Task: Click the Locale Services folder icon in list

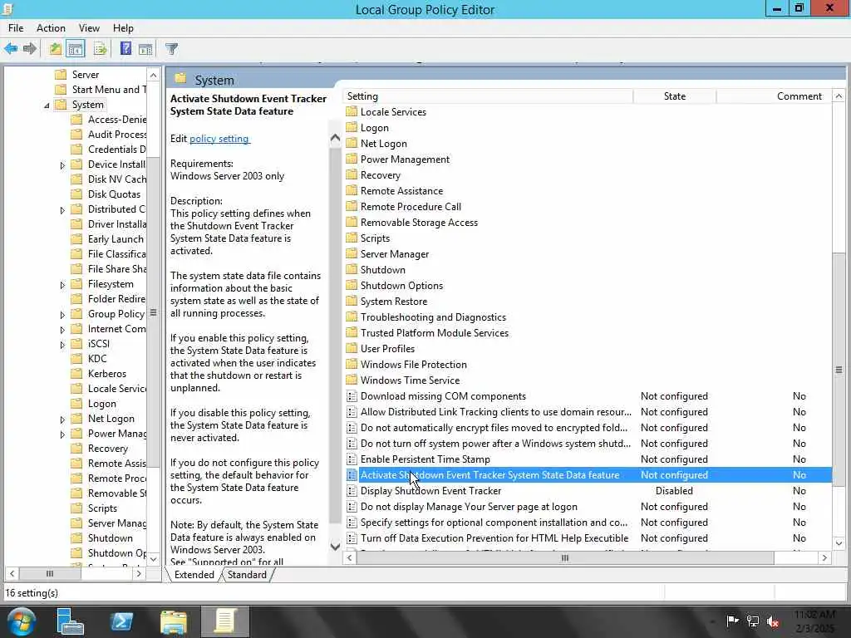Action: tap(352, 112)
